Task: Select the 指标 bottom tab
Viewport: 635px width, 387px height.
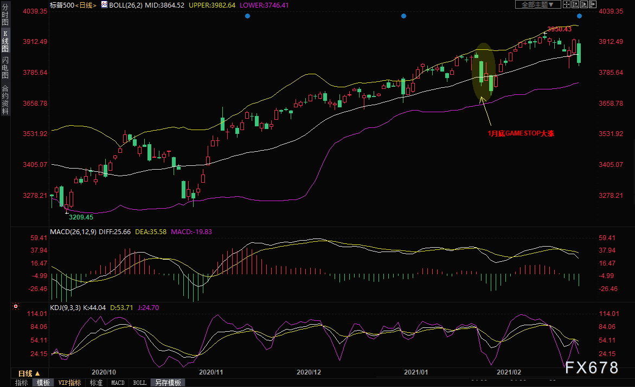Action: point(22,383)
